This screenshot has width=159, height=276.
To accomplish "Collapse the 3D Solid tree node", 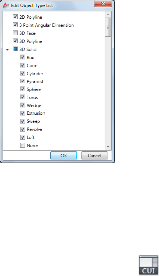I will coord(7,49).
